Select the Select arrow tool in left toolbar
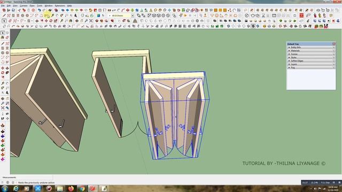342x192 pixels. [x=3, y=33]
